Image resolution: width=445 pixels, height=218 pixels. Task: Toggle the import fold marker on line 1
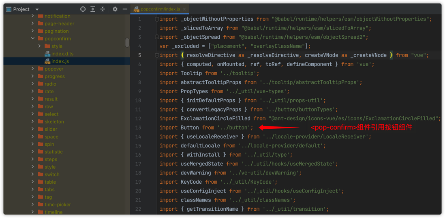pyautogui.click(x=157, y=19)
